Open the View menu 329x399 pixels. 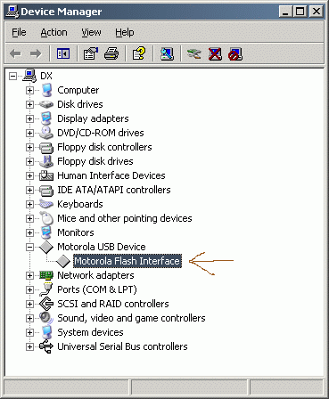click(x=91, y=32)
